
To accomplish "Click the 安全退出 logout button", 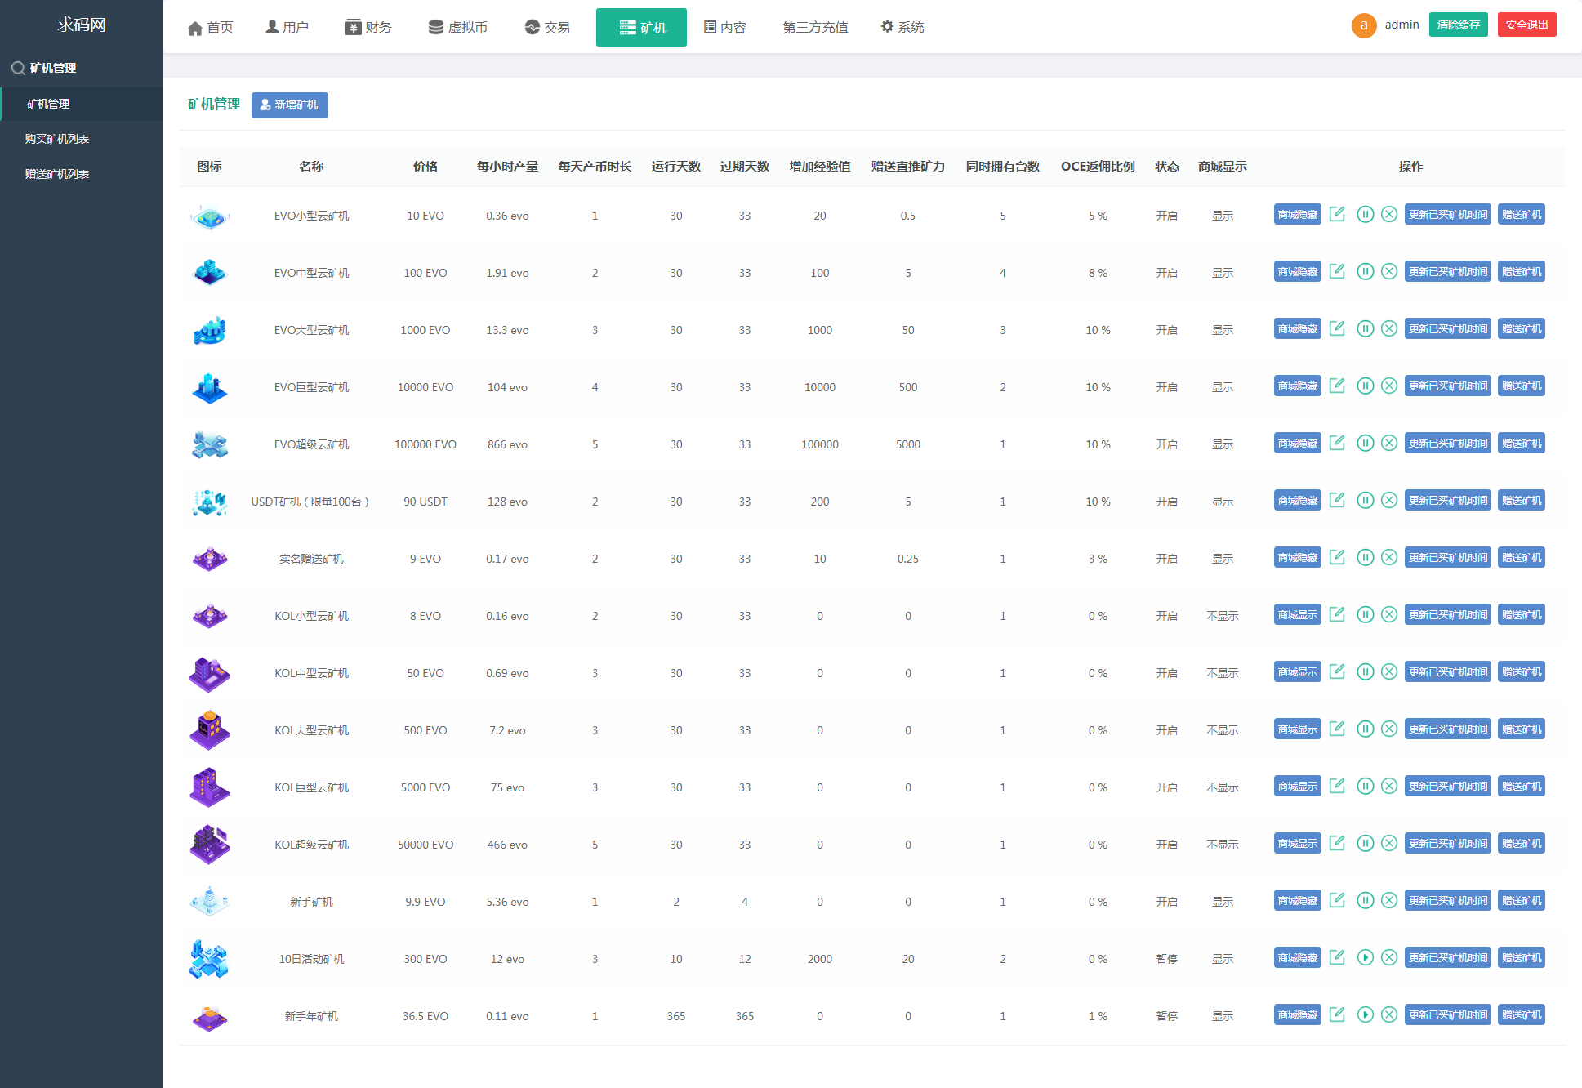I will pos(1527,25).
